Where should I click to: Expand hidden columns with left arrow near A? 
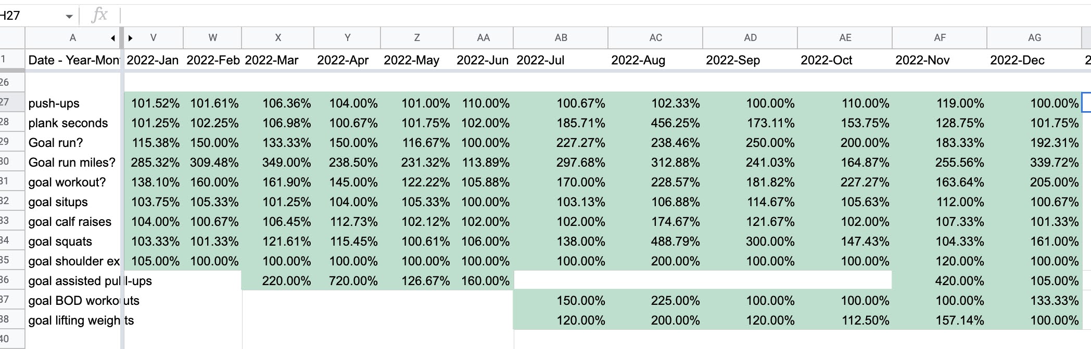click(x=113, y=38)
